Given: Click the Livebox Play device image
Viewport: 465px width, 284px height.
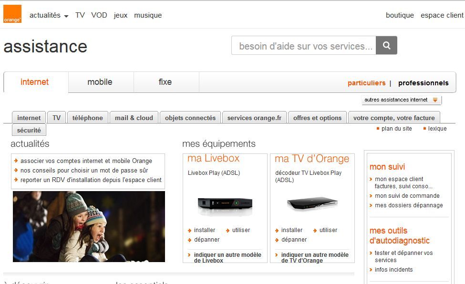Looking at the screenshot, I should tap(225, 206).
